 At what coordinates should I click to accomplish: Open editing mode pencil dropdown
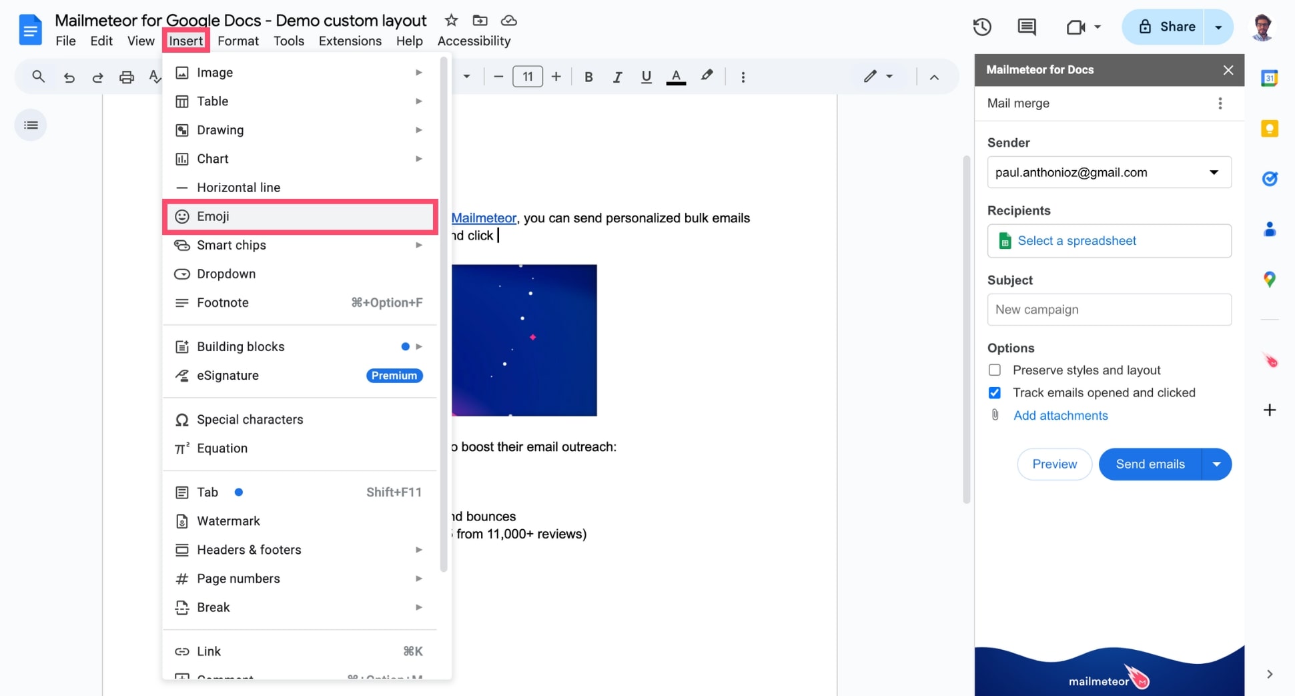pyautogui.click(x=878, y=77)
